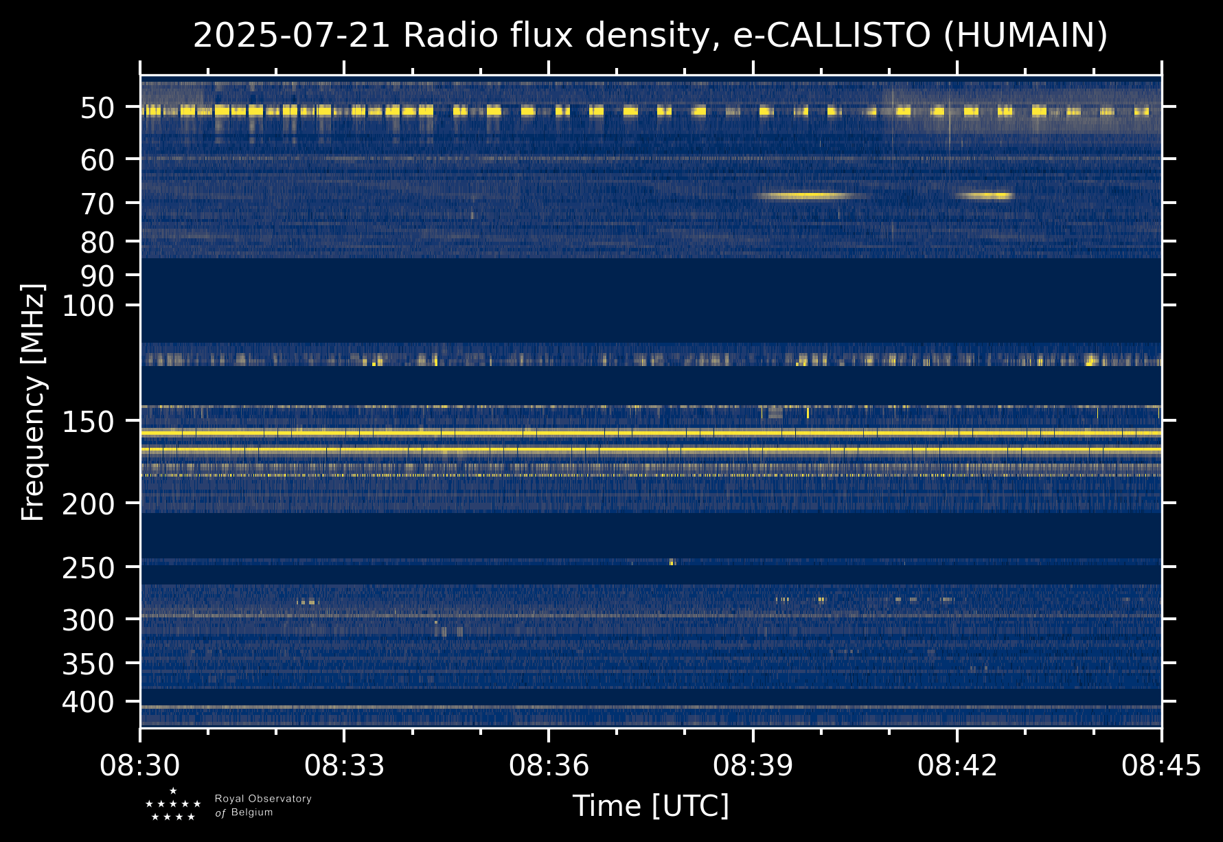The width and height of the screenshot is (1223, 842).
Task: Click the Royal Observatory of Belgium star logo
Action: 173,805
